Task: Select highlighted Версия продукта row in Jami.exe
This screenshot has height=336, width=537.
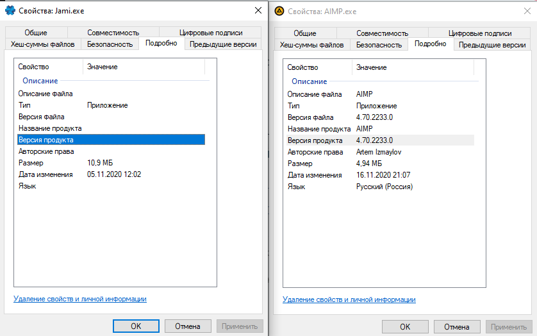Action: click(111, 140)
